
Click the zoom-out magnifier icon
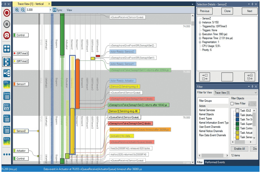[23, 10]
